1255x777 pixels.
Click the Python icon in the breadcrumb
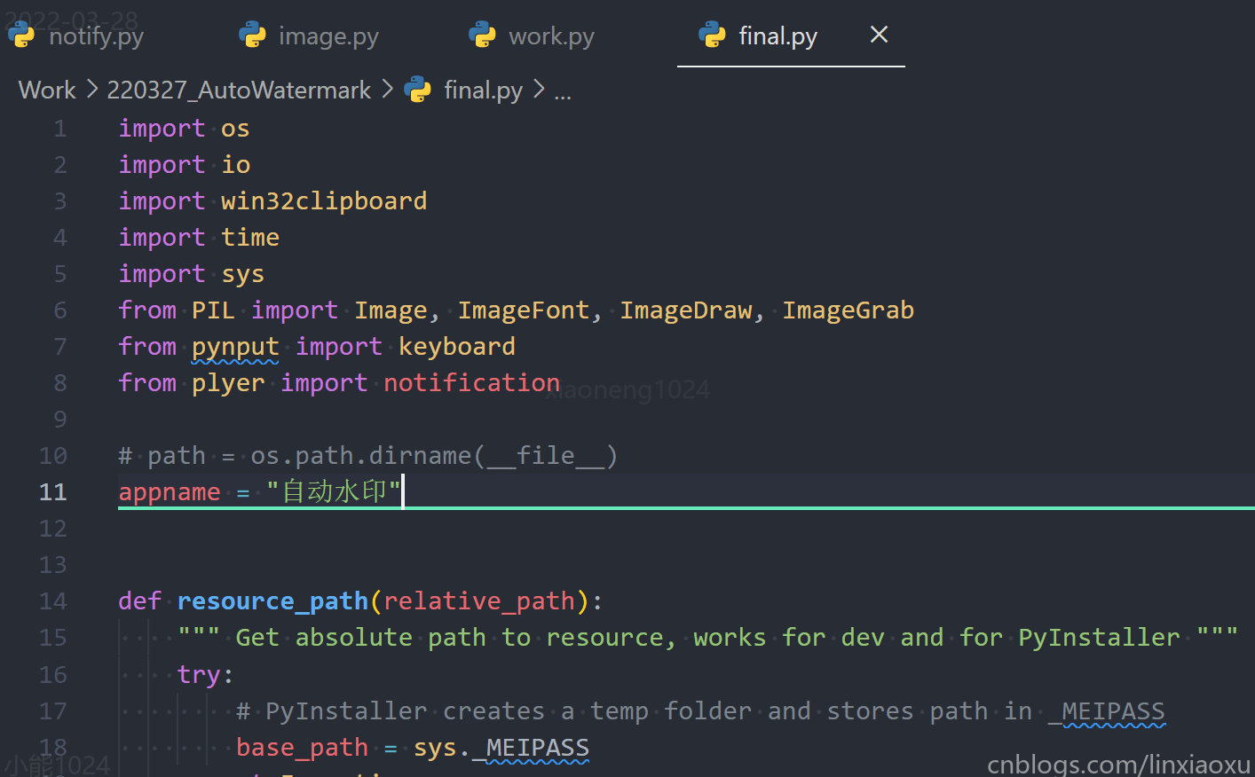[x=417, y=90]
